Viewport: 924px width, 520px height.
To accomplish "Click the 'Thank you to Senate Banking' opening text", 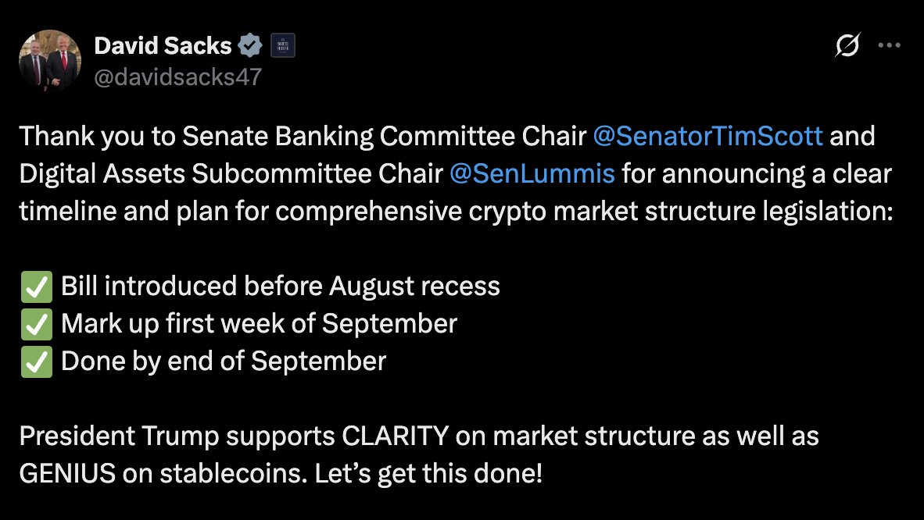I will click(196, 136).
